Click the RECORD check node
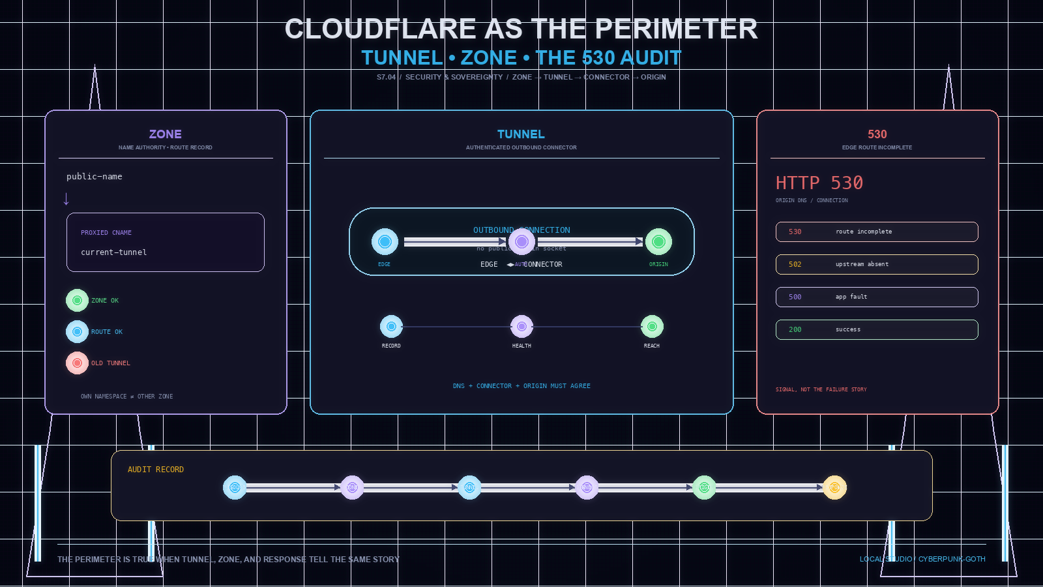The width and height of the screenshot is (1043, 587). click(x=391, y=327)
